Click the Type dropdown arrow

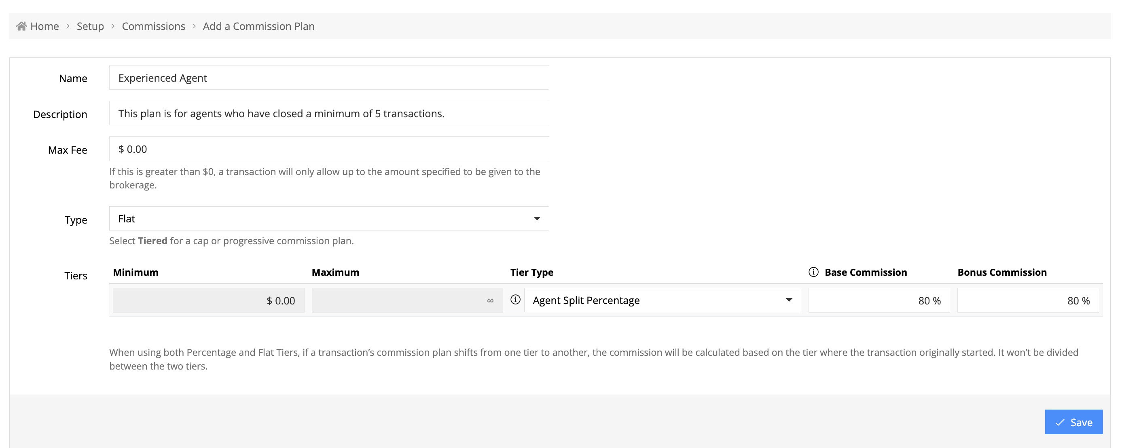point(537,219)
